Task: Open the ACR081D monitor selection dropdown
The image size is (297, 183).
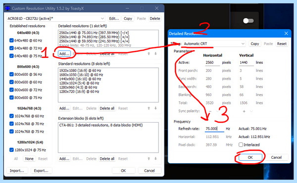Action: [x=56, y=18]
